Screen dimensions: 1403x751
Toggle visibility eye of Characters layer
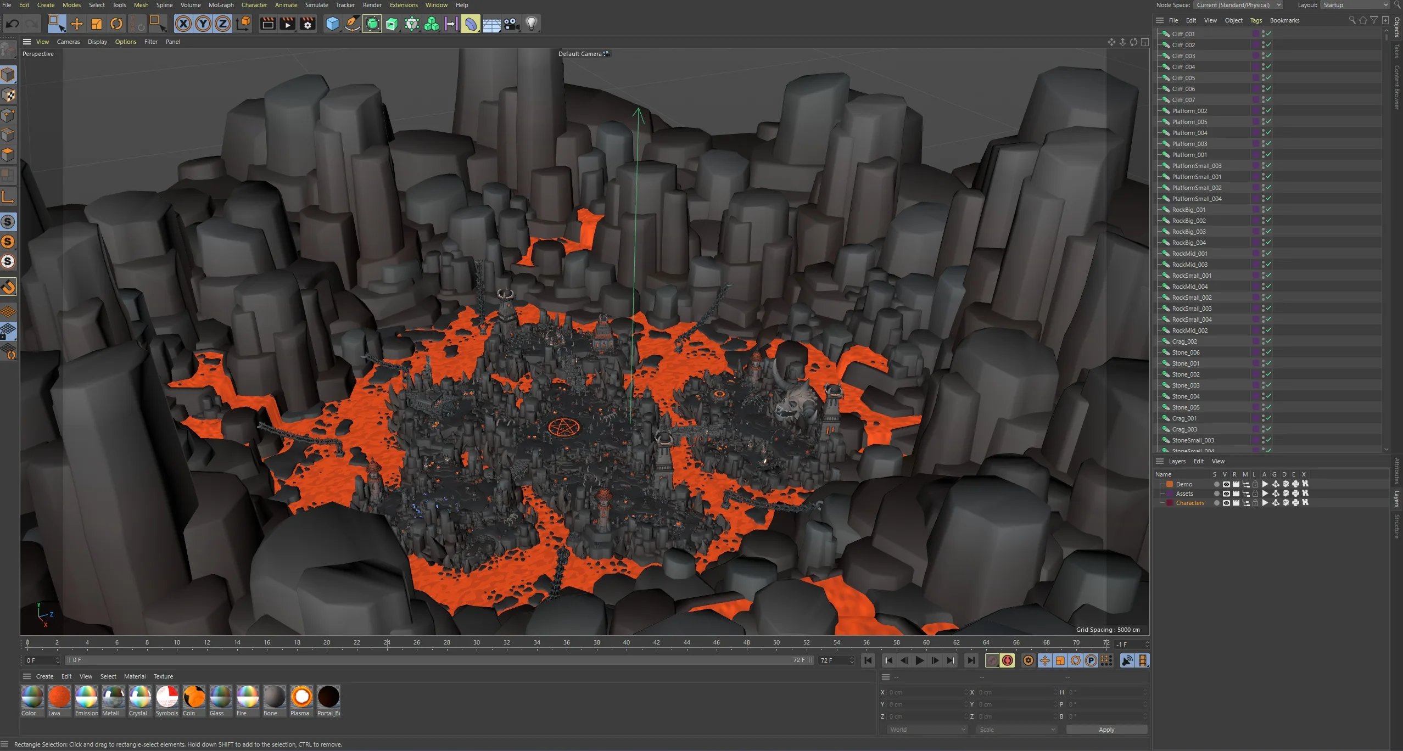(x=1226, y=503)
